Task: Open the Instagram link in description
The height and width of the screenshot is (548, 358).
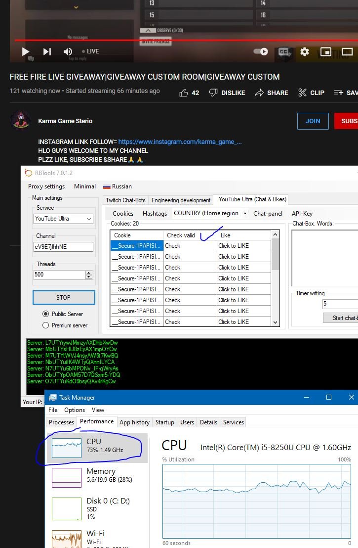Action: [x=180, y=142]
